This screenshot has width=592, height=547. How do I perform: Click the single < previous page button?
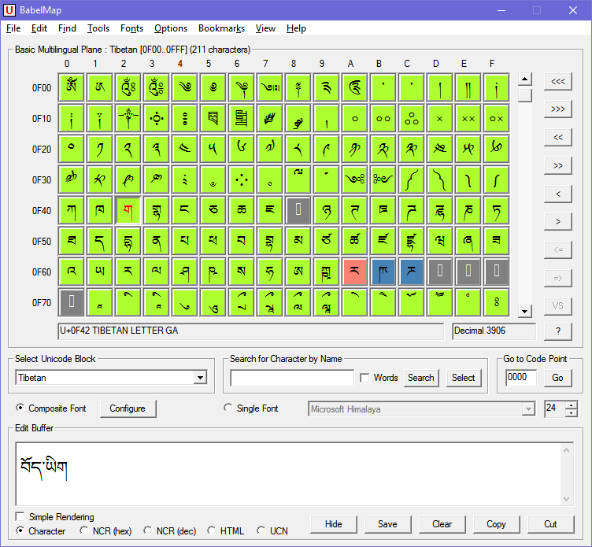point(557,194)
